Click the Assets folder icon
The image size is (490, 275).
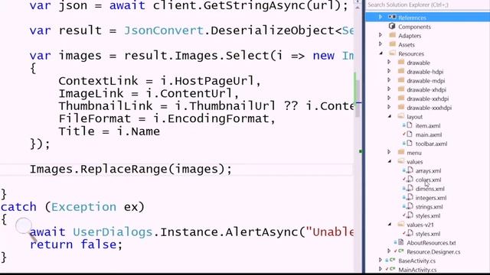[393, 44]
